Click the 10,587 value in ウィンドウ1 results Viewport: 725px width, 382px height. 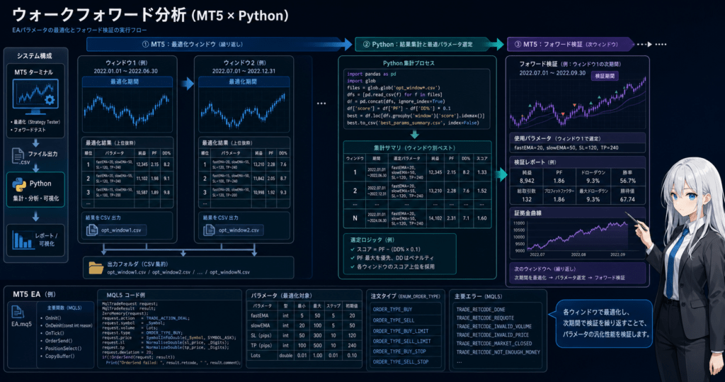(142, 192)
